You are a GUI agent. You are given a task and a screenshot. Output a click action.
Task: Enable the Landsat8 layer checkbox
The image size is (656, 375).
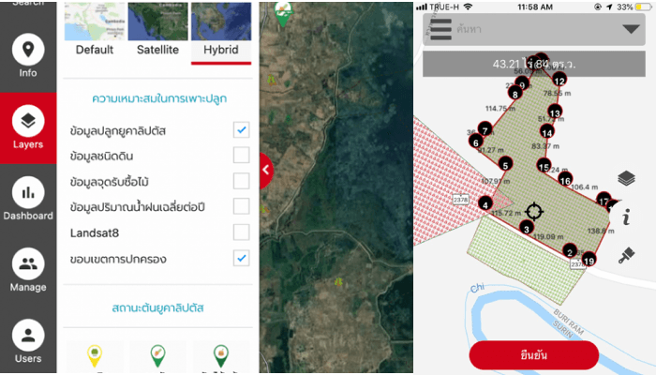tap(241, 232)
